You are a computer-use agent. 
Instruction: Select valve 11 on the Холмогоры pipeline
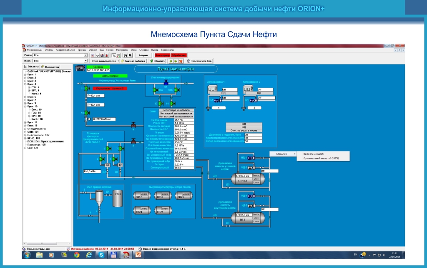pyautogui.click(x=87, y=88)
